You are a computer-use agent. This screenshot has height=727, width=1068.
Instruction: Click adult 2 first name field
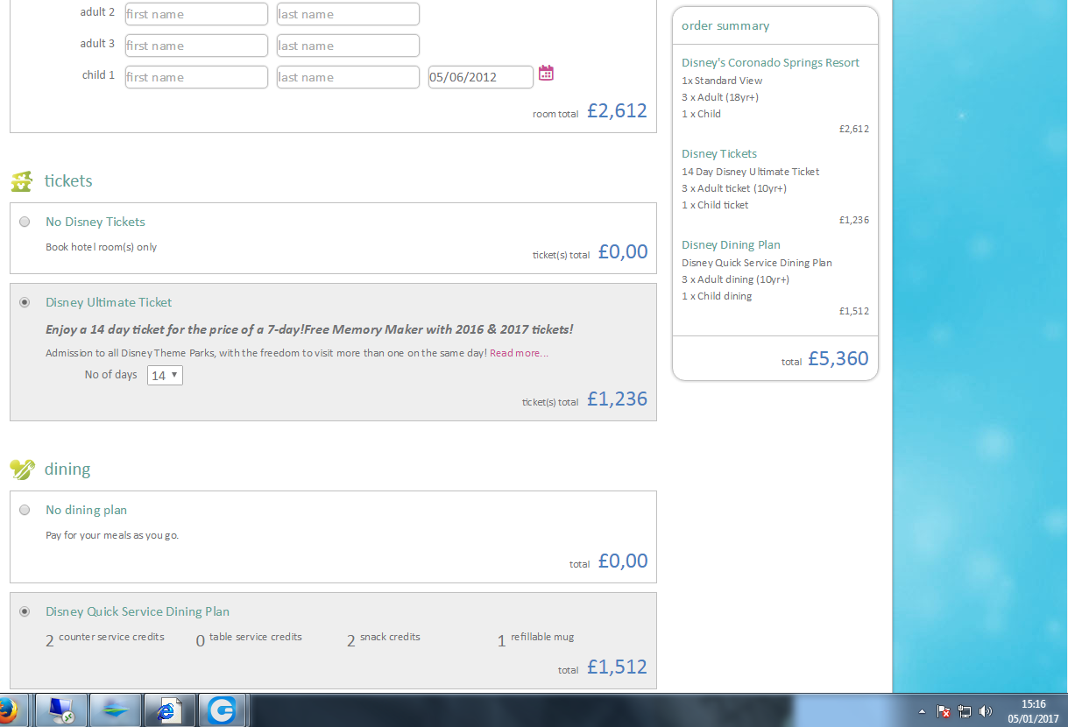pyautogui.click(x=196, y=14)
